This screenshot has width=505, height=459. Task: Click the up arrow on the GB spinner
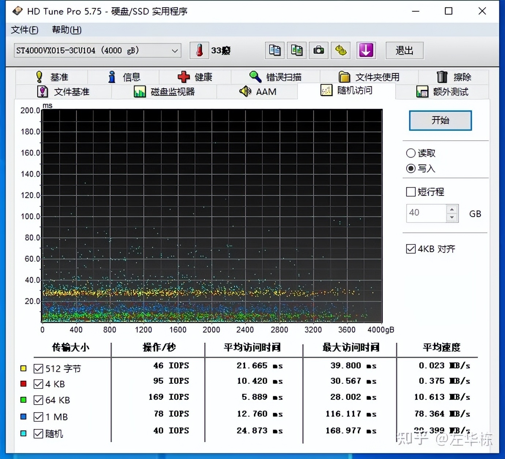tap(452, 209)
